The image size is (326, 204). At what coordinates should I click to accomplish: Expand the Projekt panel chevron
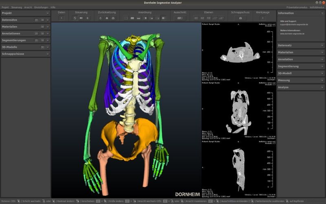48,13
